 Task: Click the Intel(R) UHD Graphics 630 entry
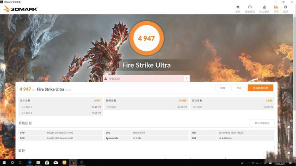click(x=60, y=138)
